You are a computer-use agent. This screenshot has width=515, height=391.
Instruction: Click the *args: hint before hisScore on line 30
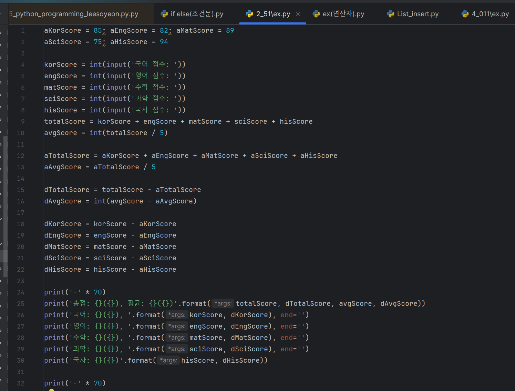pyautogui.click(x=168, y=360)
